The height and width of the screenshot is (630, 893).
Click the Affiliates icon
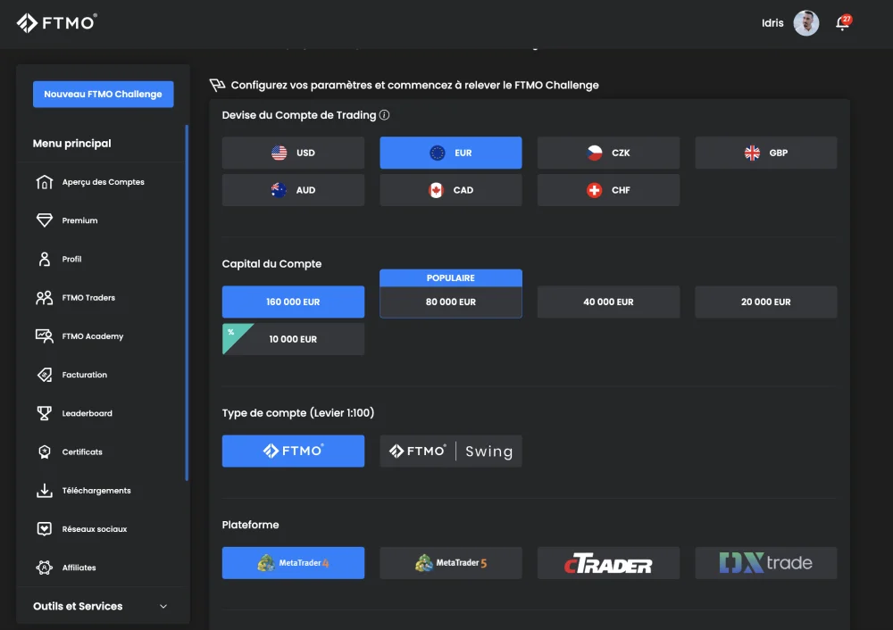(x=45, y=568)
